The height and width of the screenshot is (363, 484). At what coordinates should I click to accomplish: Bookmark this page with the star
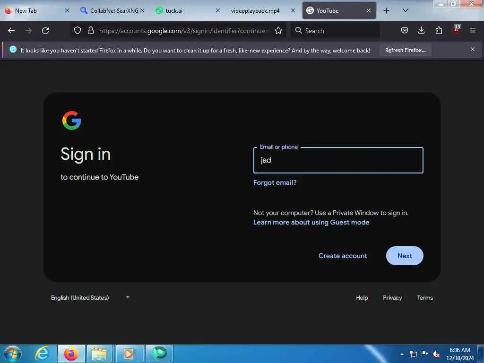[x=278, y=30]
